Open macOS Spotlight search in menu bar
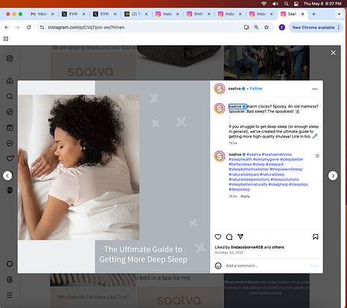Screen dimensions: 347x308 pyautogui.click(x=286, y=4)
